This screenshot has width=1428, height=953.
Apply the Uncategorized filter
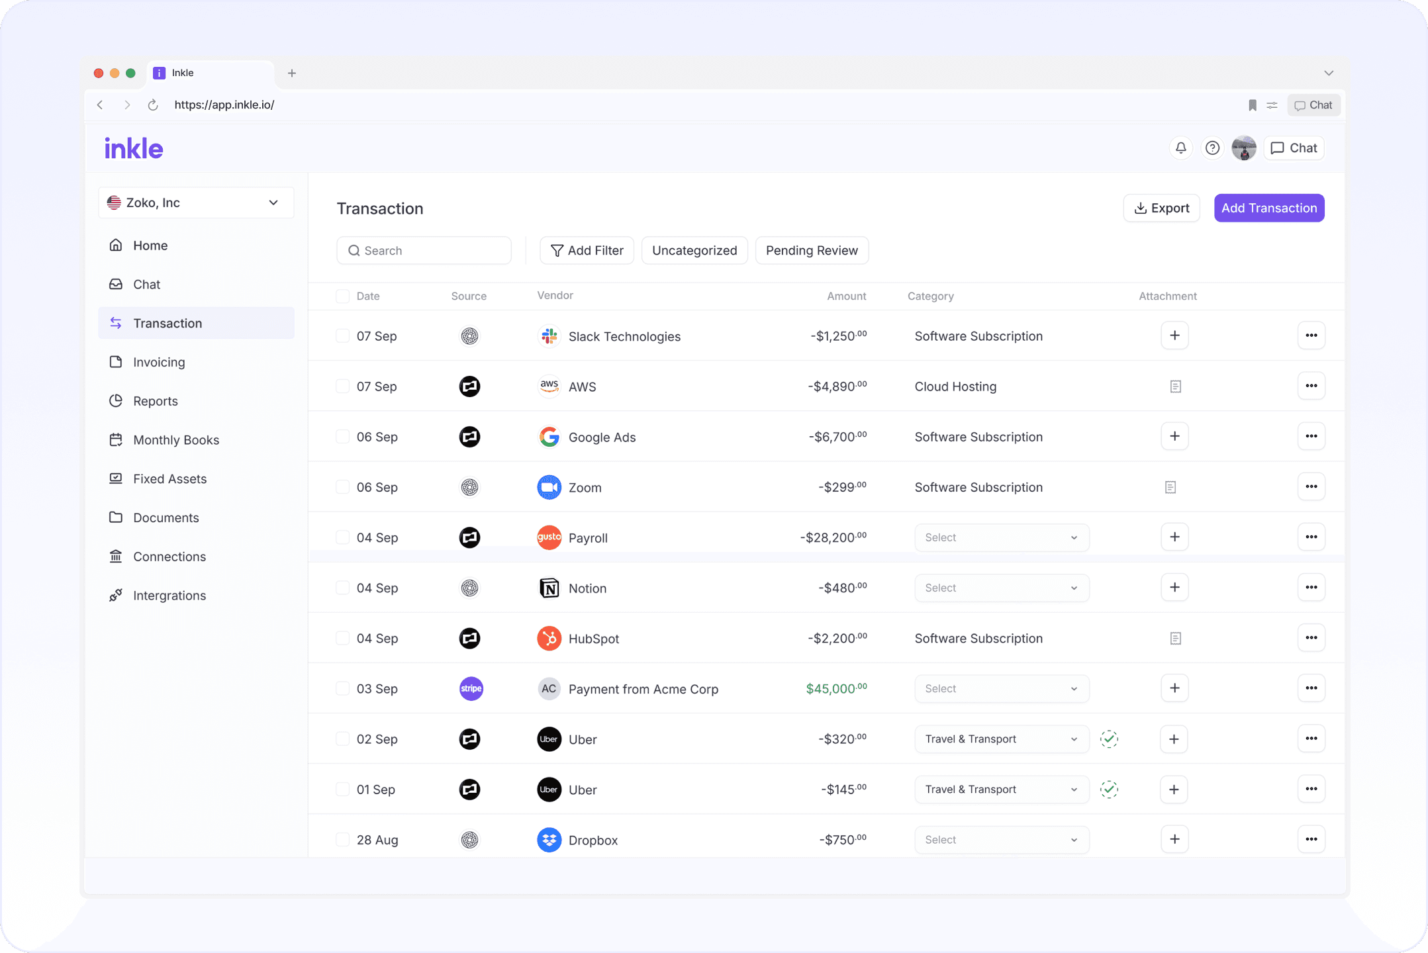(694, 250)
